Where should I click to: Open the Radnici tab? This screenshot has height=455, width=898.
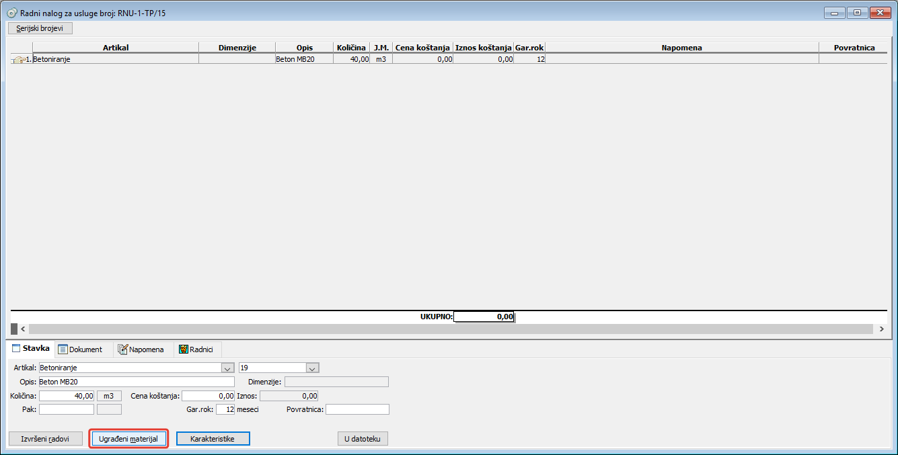click(196, 349)
